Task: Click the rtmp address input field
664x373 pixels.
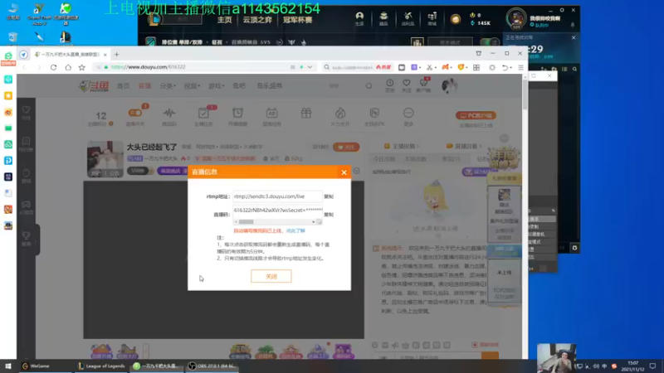Action: coord(277,196)
